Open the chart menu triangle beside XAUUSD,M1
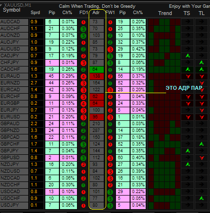 pyautogui.click(x=1, y=5)
